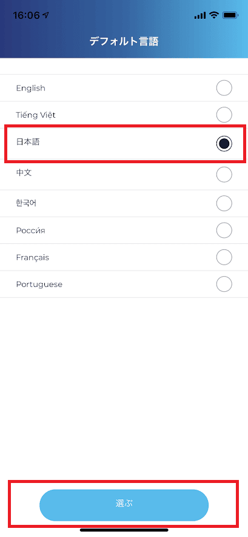Tap the location arrow status icon
Screen dimensions: 248x537
point(46,15)
